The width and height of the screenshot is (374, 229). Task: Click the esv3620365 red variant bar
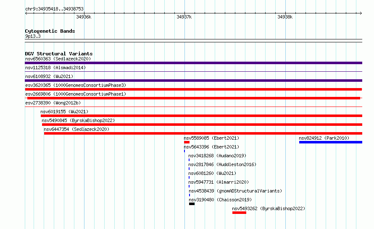click(x=193, y=89)
